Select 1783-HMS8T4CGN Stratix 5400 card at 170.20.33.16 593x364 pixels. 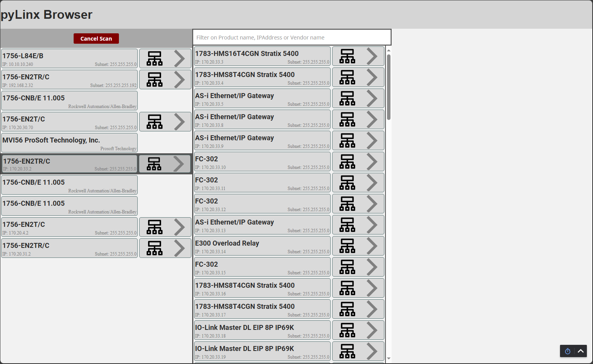pos(262,288)
